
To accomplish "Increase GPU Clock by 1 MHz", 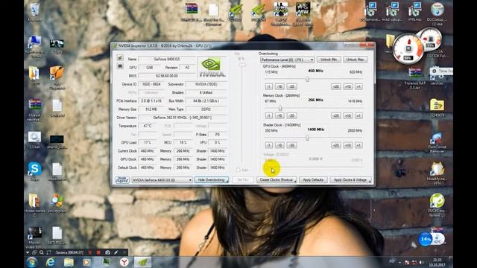I will coord(358,86).
